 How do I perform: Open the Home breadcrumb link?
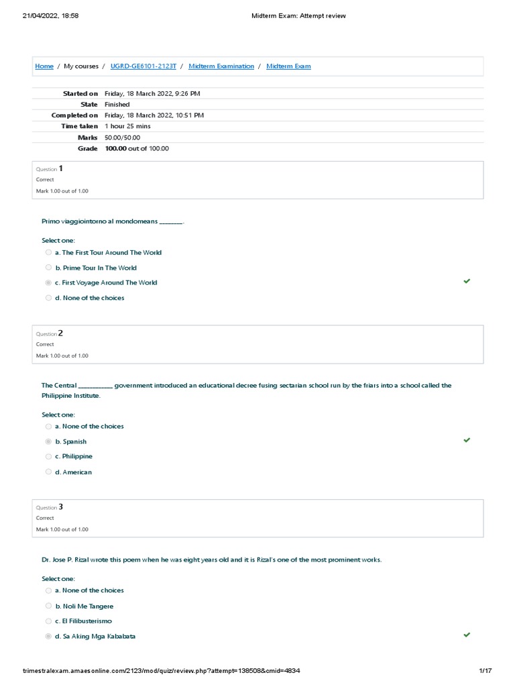[44, 66]
